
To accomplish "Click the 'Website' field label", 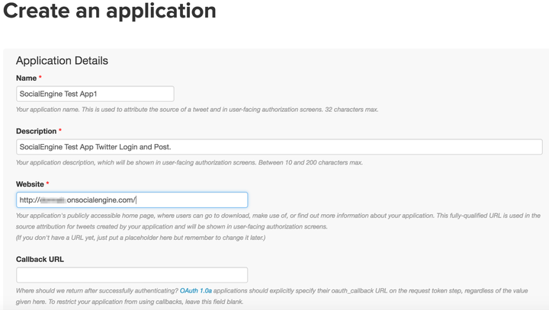I will tap(30, 184).
